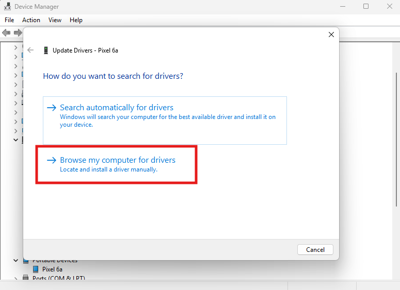The width and height of the screenshot is (400, 290).
Task: Expand the Ports (COM & LPT) node
Action: [x=15, y=279]
